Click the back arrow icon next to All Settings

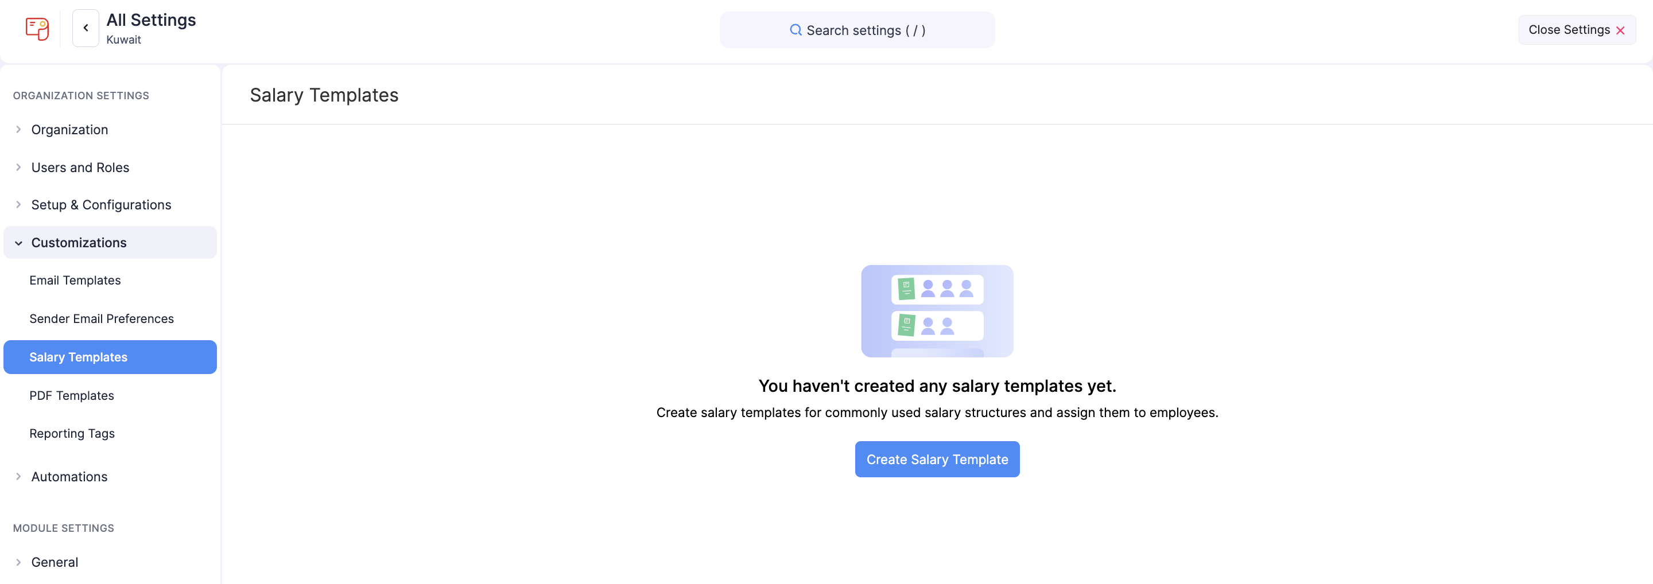[x=86, y=28]
